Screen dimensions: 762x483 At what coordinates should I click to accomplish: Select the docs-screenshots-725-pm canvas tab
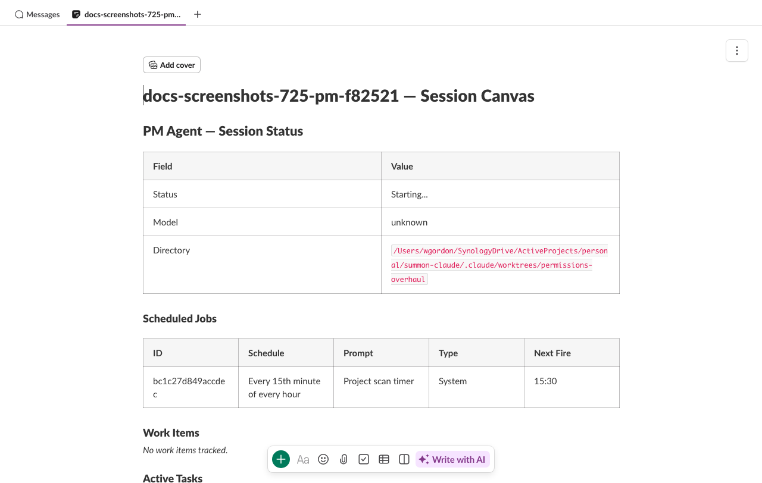click(125, 14)
